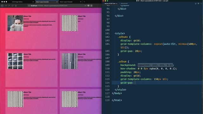This screenshot has width=203, height=114.
Task: Click the closing </html> tag
Action: [117, 100]
